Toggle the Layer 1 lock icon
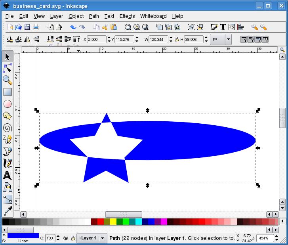288x245 pixels. click(72, 238)
